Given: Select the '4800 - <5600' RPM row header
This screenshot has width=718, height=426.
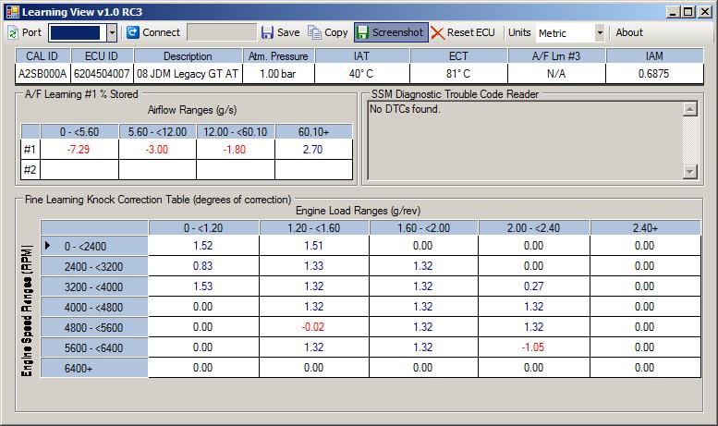Looking at the screenshot, I should tap(94, 327).
